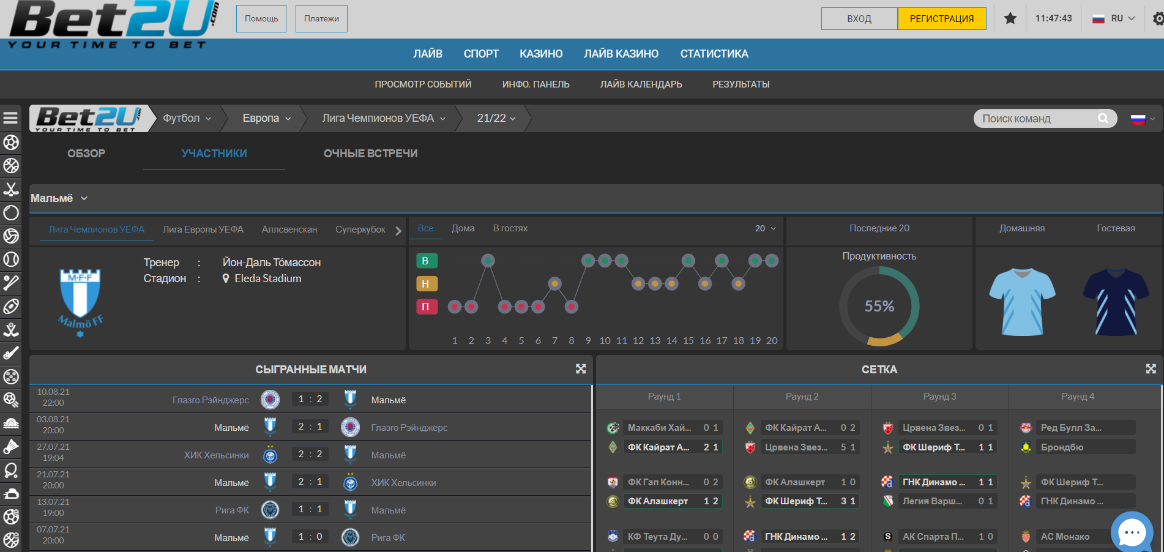
Task: Toggle the red П losses filter
Action: pyautogui.click(x=426, y=307)
